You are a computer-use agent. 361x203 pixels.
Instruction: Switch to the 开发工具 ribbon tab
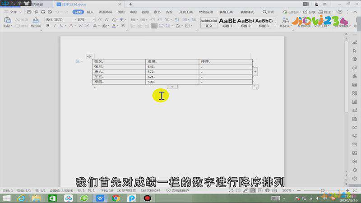pyautogui.click(x=186, y=12)
